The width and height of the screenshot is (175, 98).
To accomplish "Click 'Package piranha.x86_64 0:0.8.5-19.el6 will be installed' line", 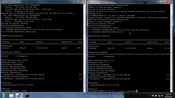I will point(32,30).
